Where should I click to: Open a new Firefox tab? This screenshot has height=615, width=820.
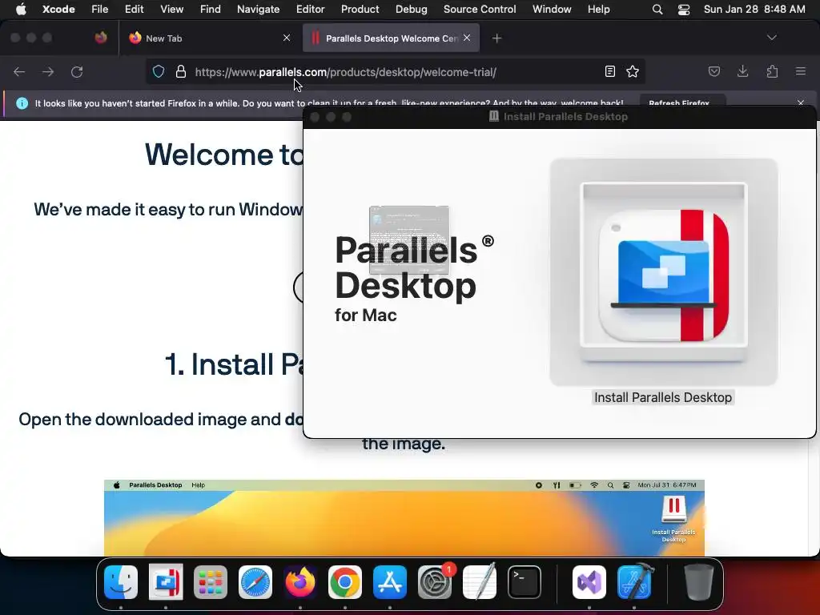(x=496, y=38)
